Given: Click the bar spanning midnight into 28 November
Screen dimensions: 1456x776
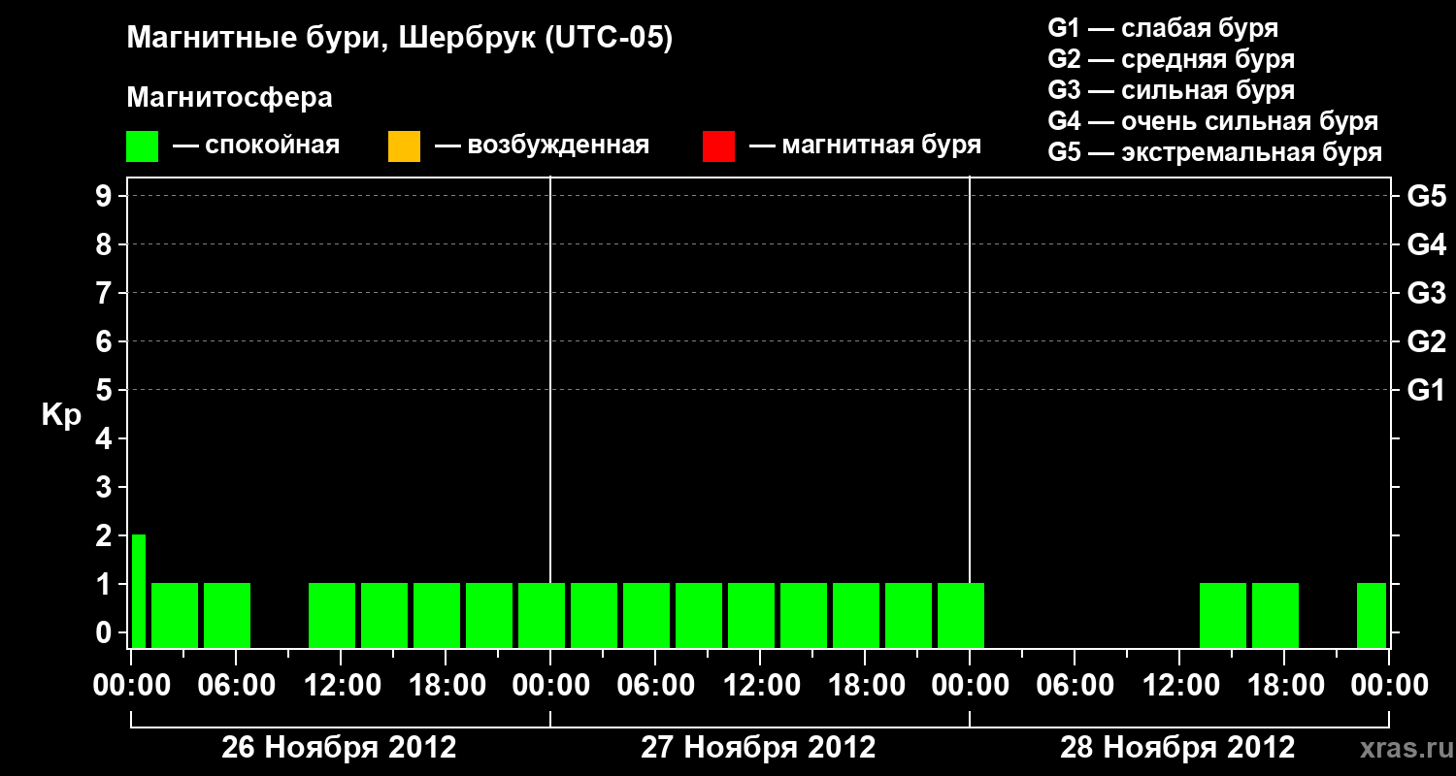Looking at the screenshot, I should [961, 615].
